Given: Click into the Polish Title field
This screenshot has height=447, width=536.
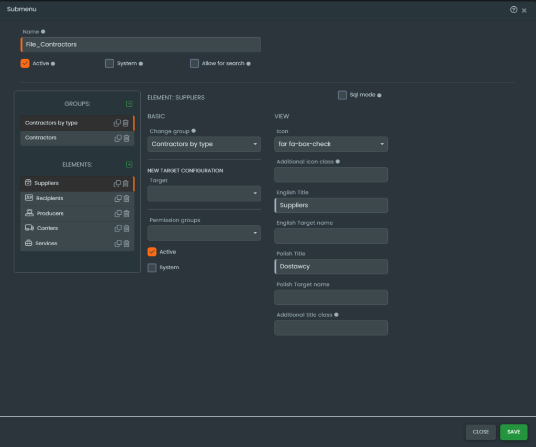Looking at the screenshot, I should 331,267.
